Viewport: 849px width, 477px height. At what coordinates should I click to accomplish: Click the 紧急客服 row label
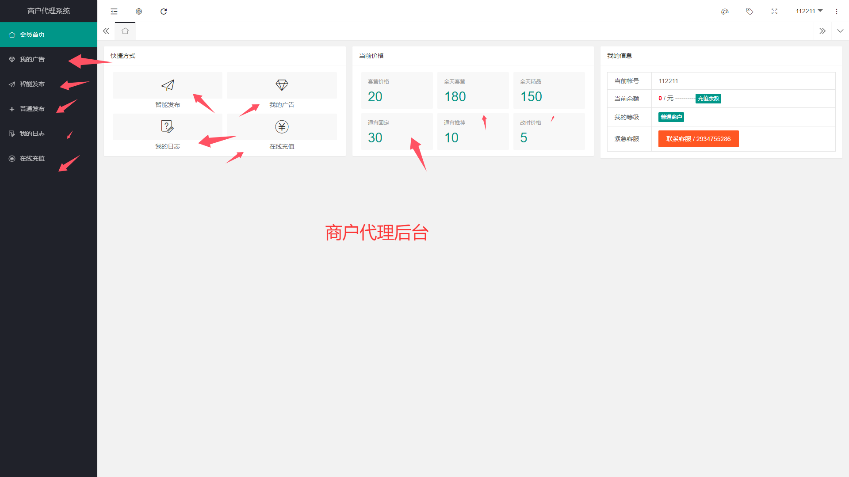pos(627,139)
